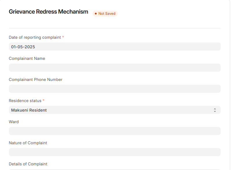This screenshot has height=170, width=231.
Task: Click the "Residence status" label text
Action: [25, 101]
